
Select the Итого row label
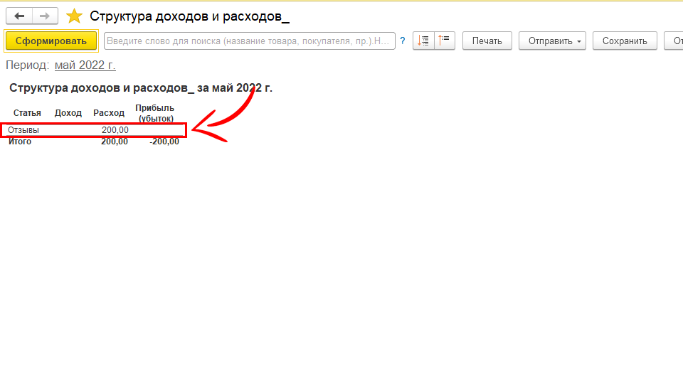point(20,142)
